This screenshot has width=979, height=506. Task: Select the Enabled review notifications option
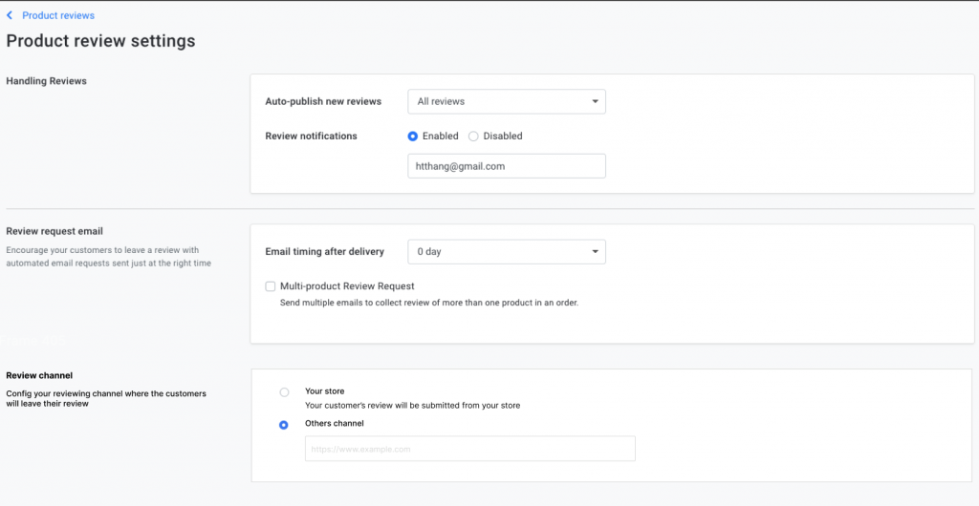413,136
